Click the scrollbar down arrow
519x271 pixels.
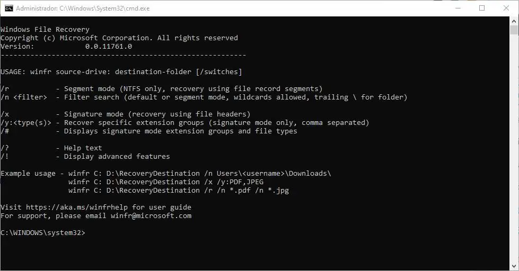pos(514,266)
